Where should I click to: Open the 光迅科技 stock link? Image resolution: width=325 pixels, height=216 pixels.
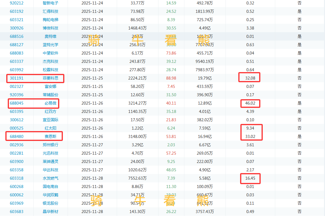tap(50, 153)
